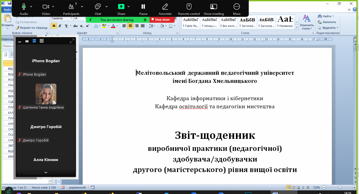Viewport: 359px width, 194px height.
Task: Open the Cambria font name dropdown
Action: click(71, 18)
